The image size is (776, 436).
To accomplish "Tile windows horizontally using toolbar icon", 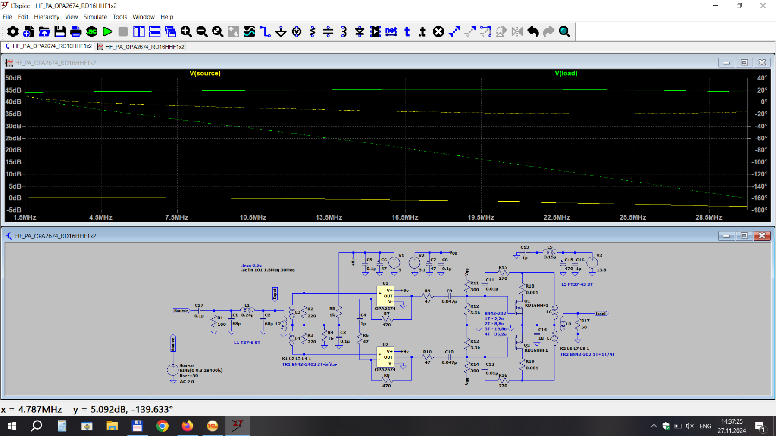I will pos(155,31).
